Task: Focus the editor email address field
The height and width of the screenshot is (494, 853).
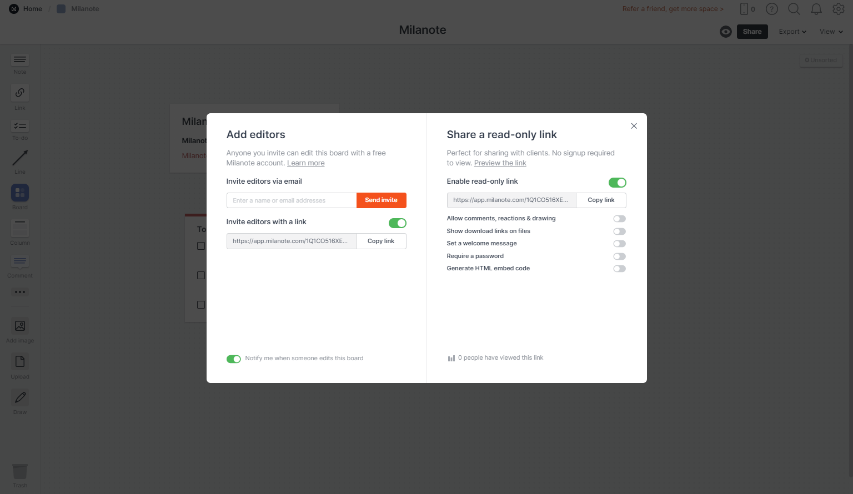Action: 292,200
